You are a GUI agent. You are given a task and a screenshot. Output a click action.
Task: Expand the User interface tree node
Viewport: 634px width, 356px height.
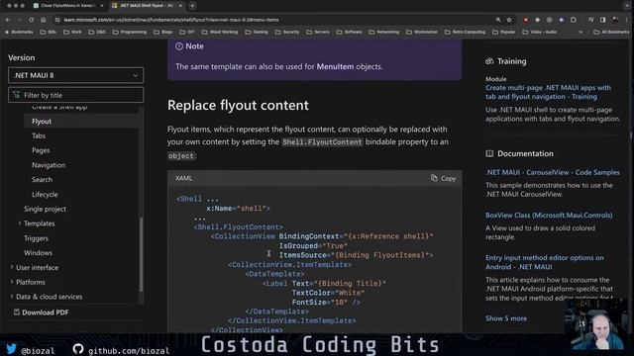(12, 267)
